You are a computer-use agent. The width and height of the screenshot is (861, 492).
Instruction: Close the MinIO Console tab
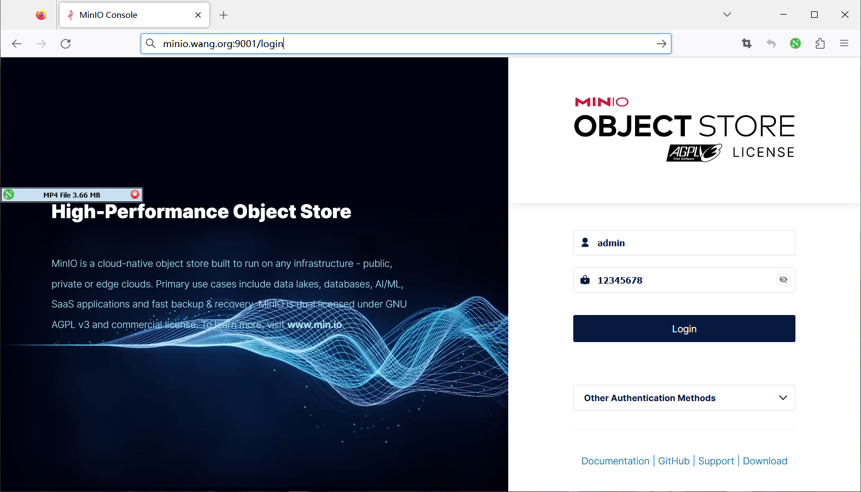(198, 15)
